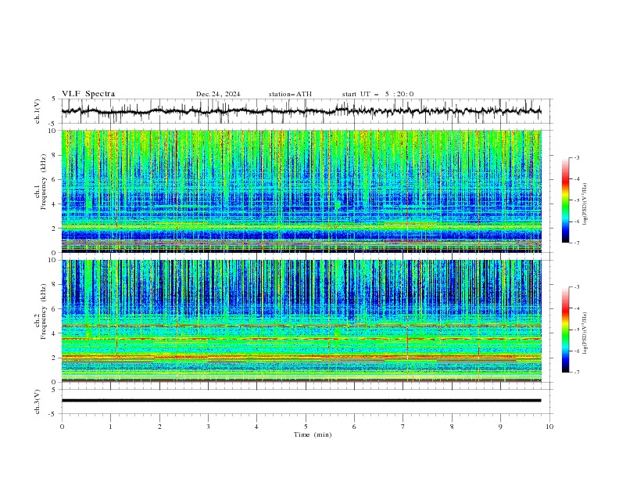
Task: Click the '-4' tick on the lower colorbar
Action: 577,308
